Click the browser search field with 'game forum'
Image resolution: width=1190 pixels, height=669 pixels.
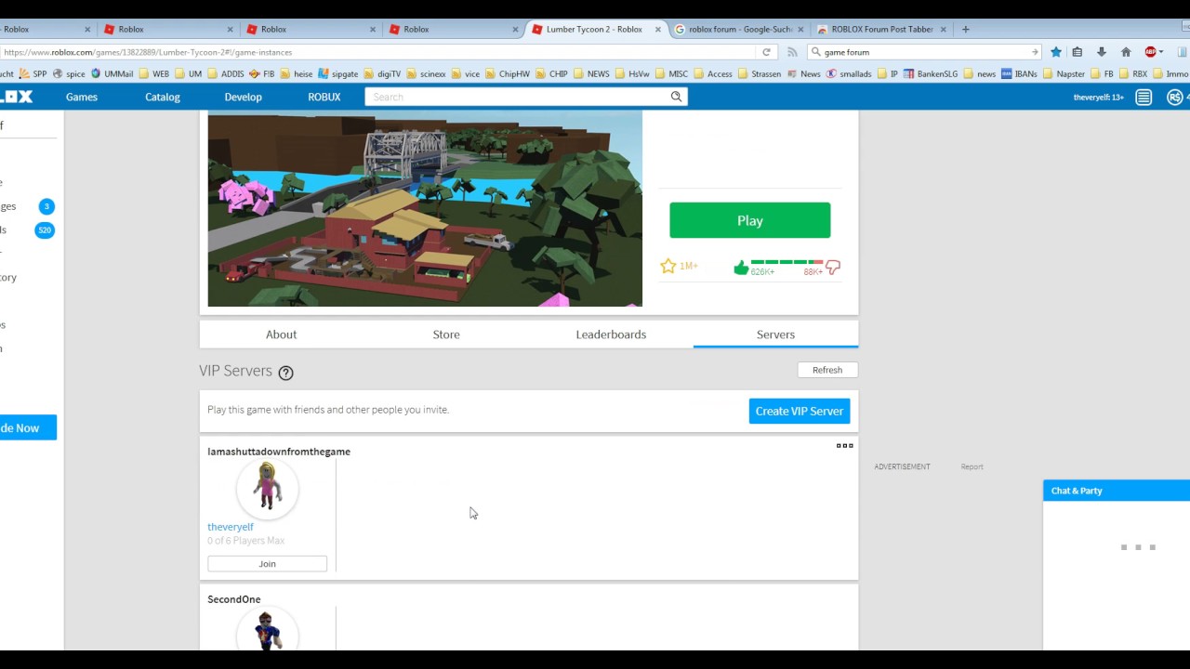pos(923,52)
